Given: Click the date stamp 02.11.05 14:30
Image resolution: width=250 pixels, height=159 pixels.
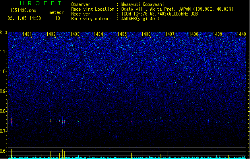Looking at the screenshot, I should (24, 18).
